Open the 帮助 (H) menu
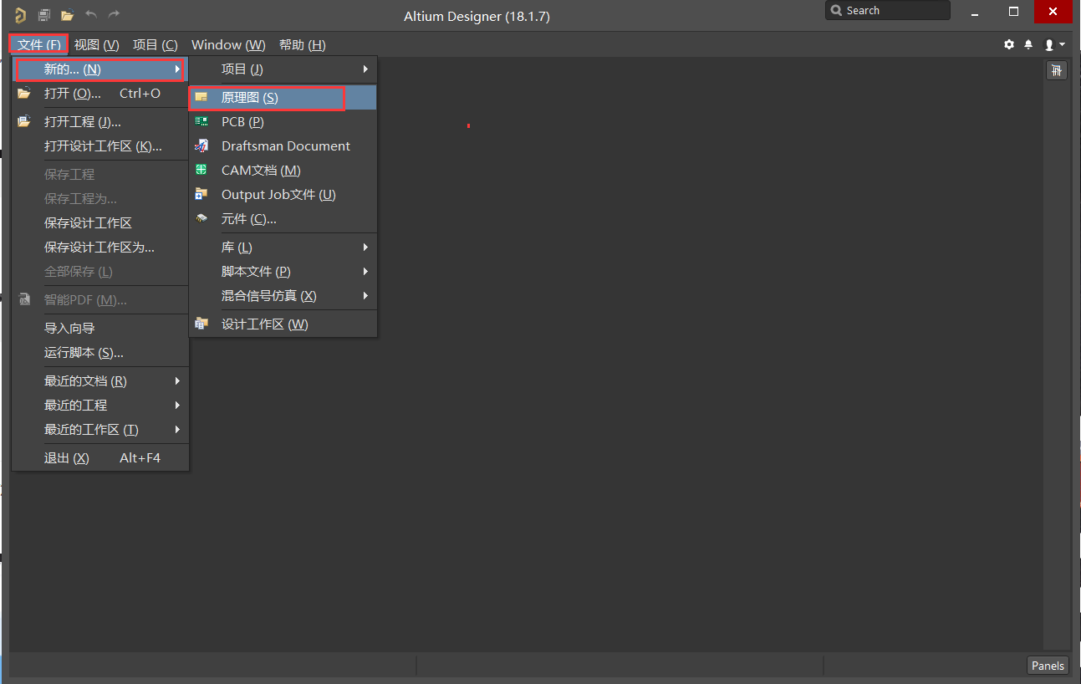This screenshot has height=684, width=1081. point(303,45)
